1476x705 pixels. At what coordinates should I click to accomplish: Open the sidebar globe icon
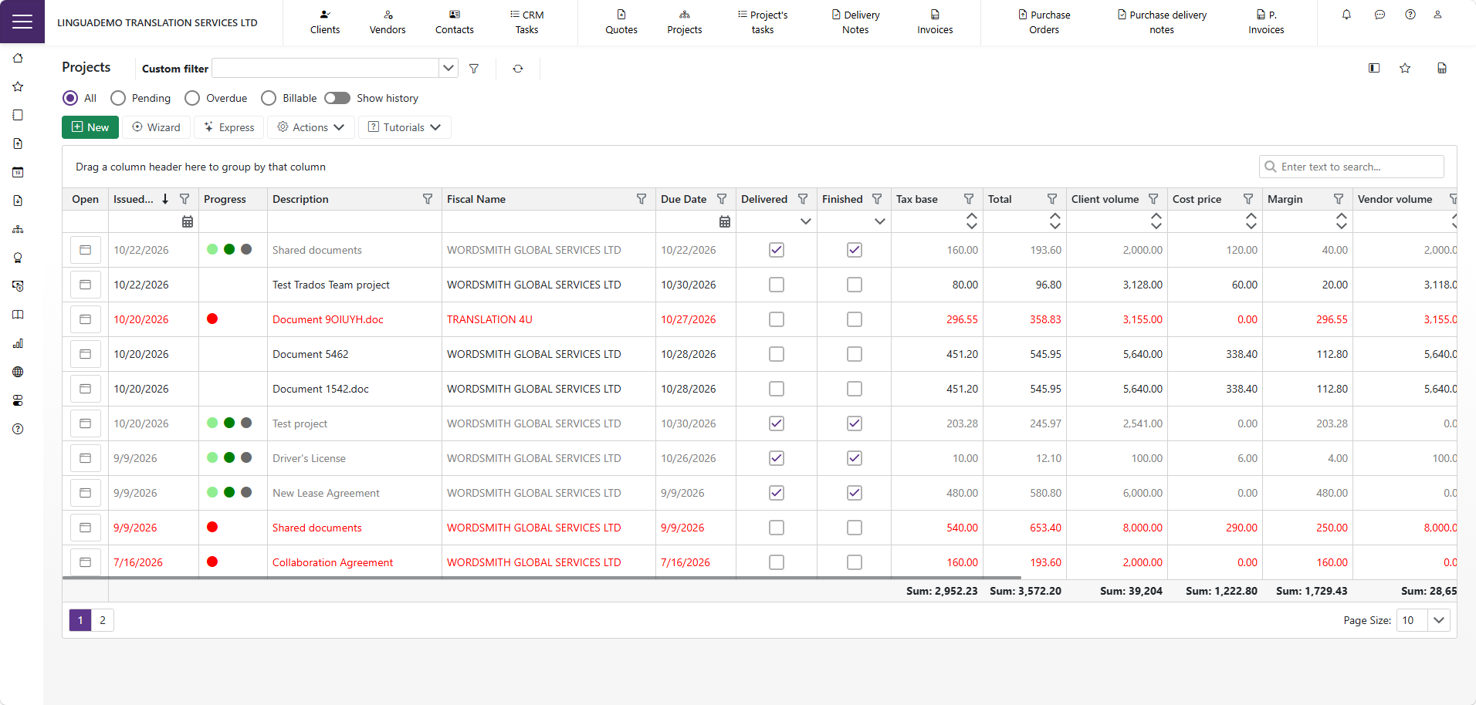18,372
